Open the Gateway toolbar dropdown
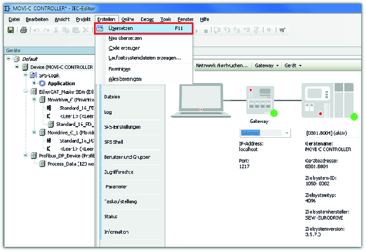This screenshot has width=366, height=252. click(x=267, y=65)
